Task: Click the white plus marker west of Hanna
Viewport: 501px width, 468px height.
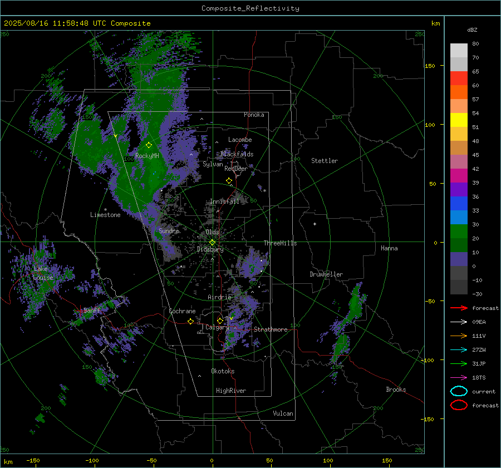Action: [x=315, y=224]
